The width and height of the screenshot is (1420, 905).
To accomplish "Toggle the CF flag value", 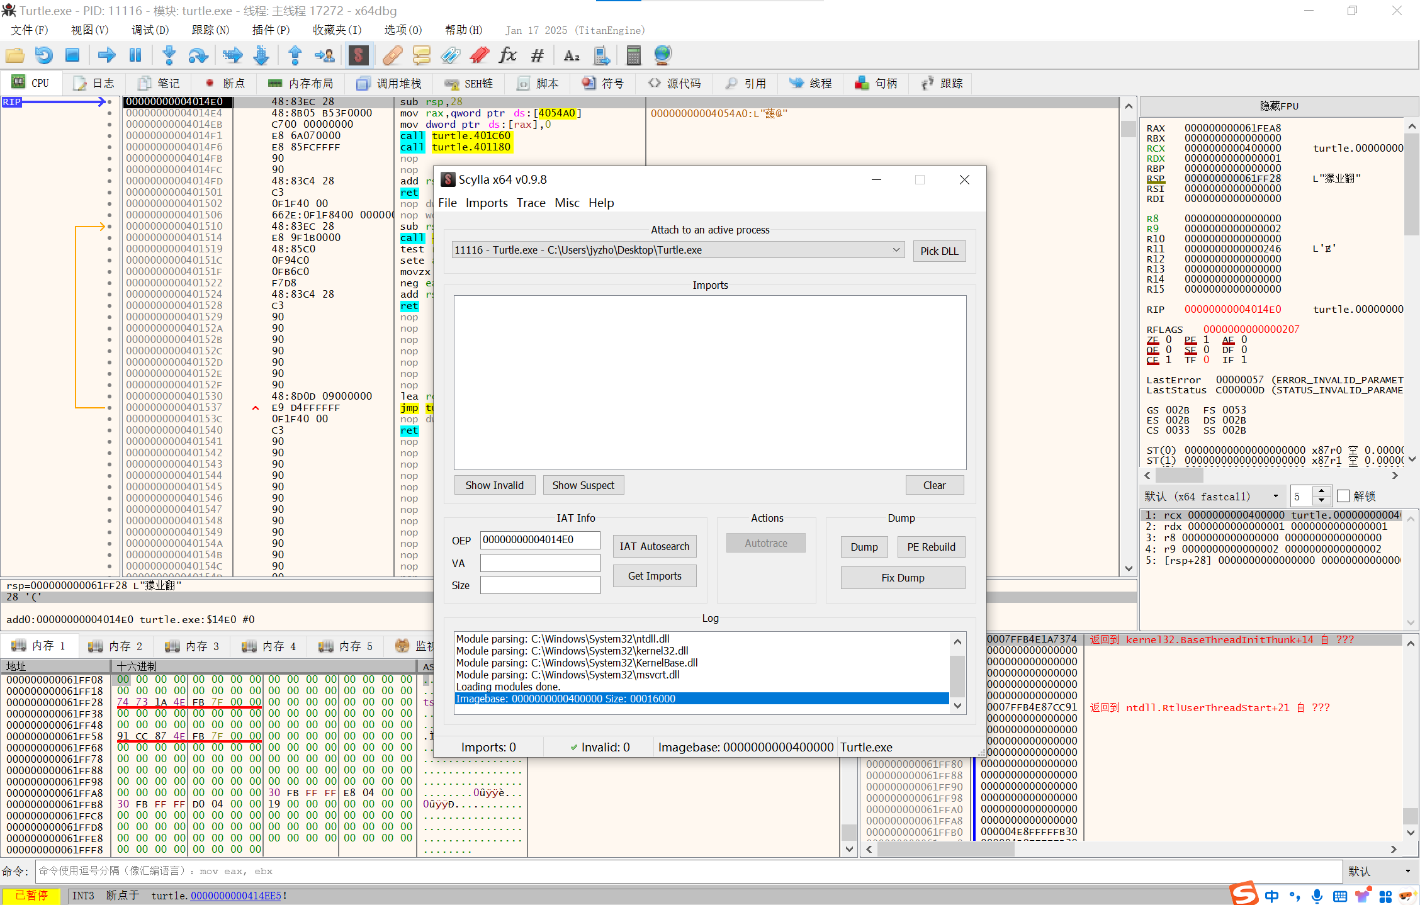I will (x=1169, y=360).
